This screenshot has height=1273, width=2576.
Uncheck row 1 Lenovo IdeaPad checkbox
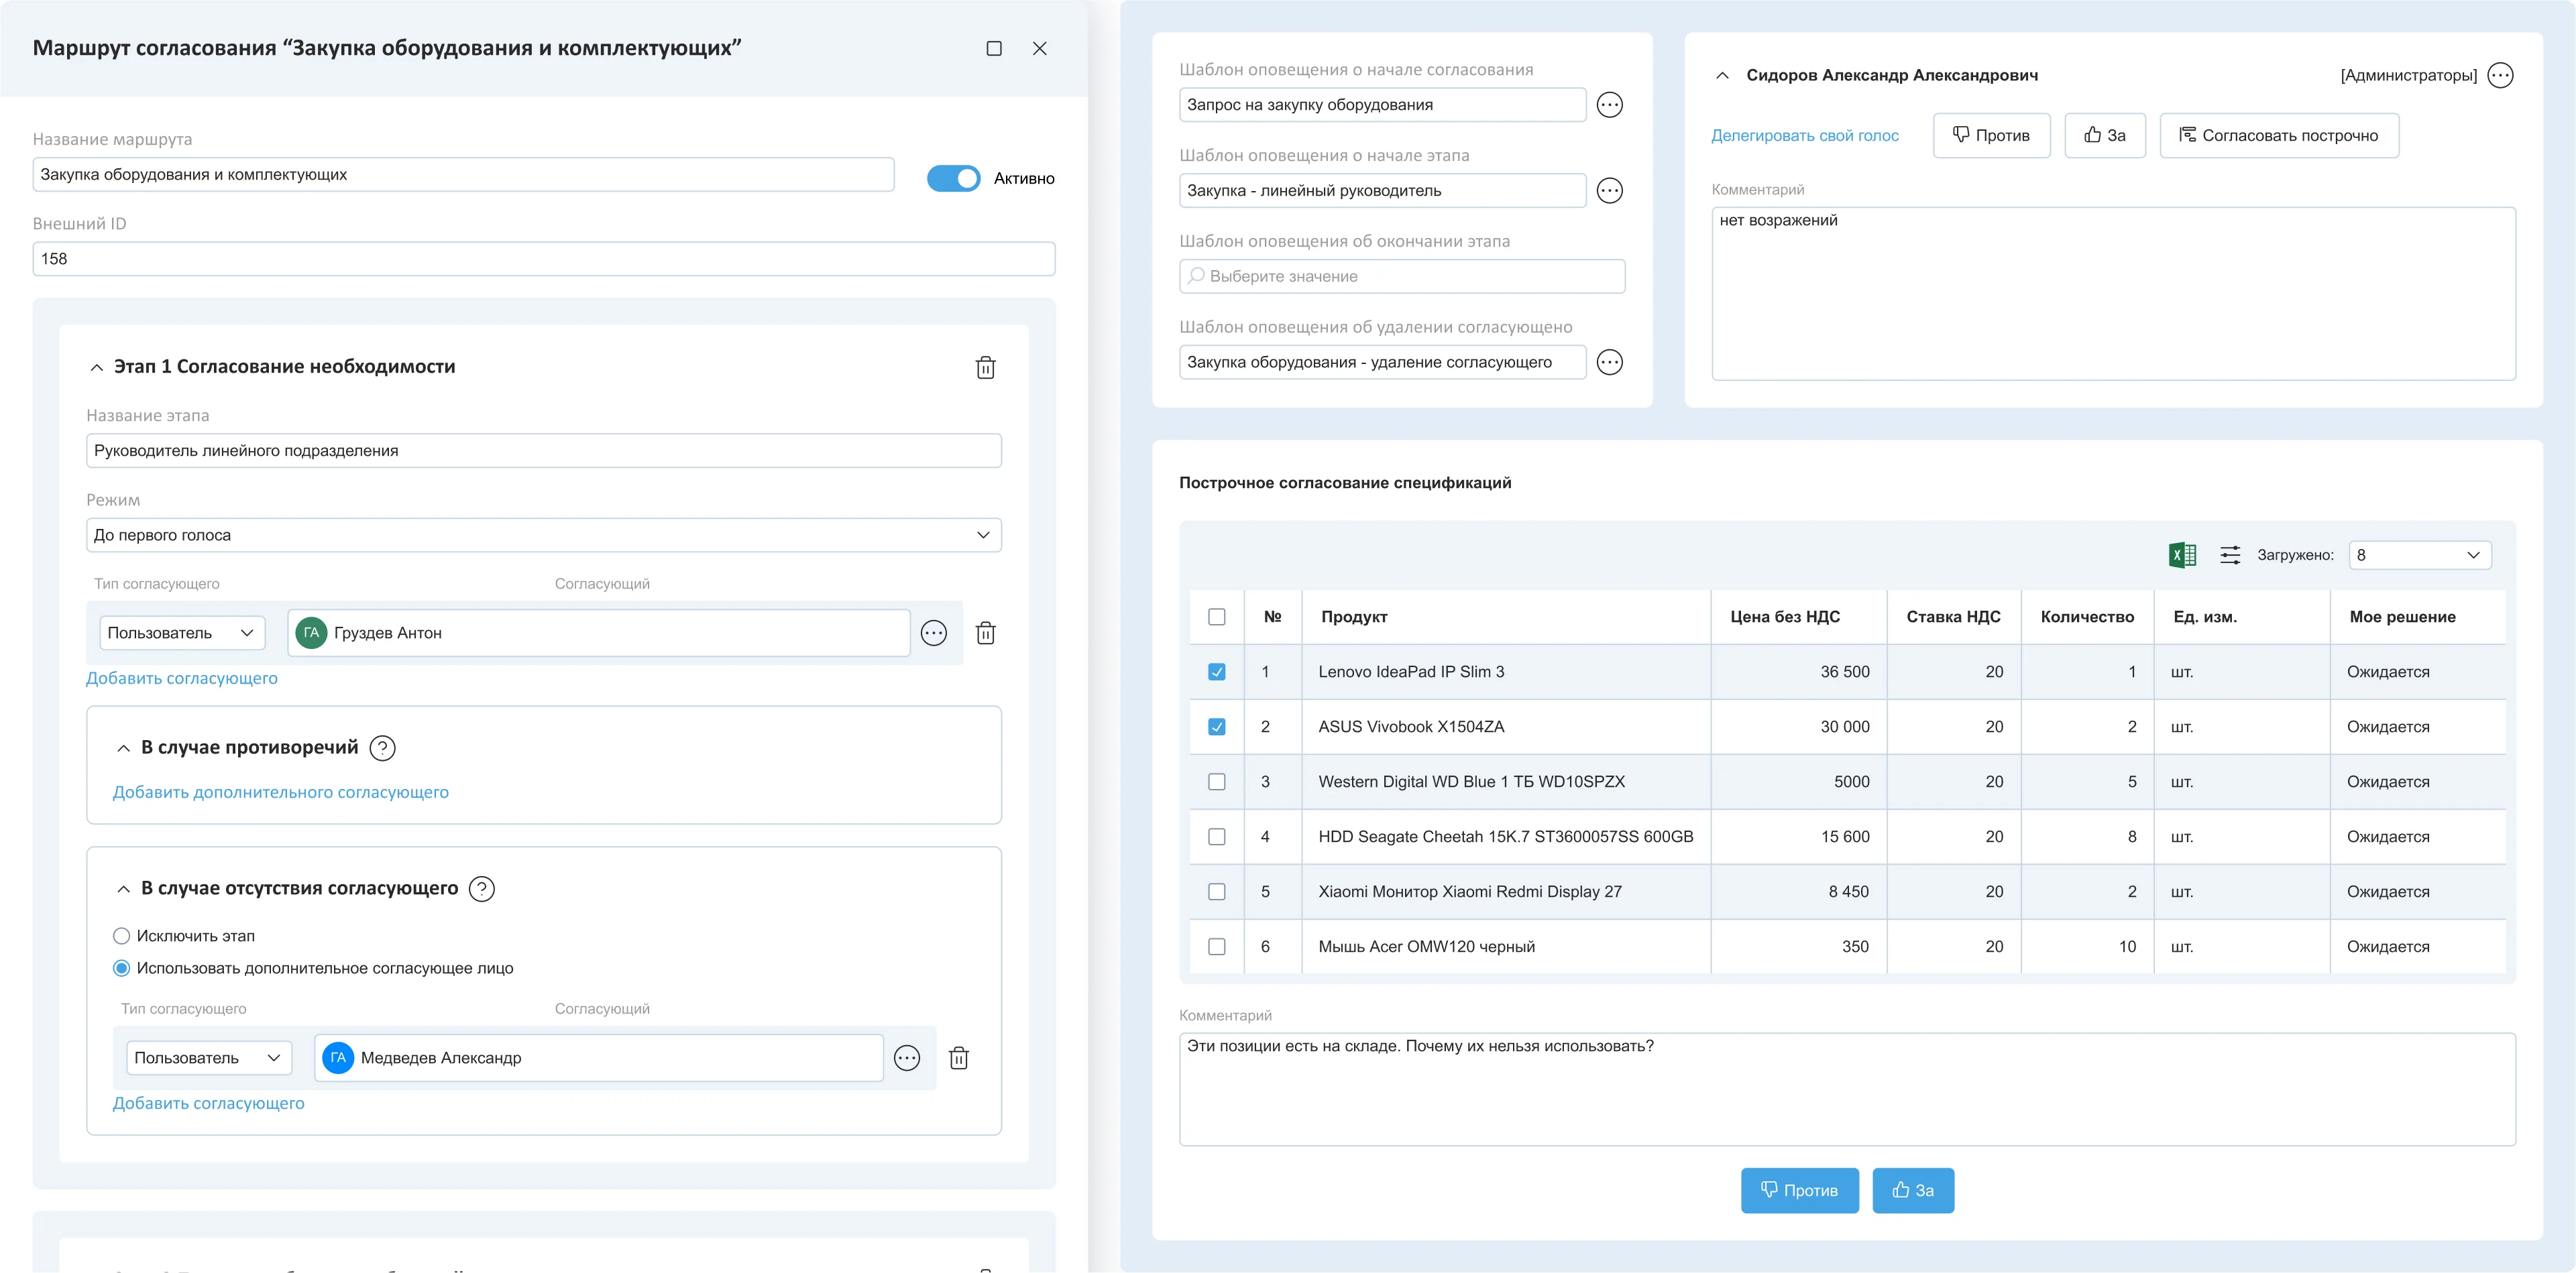pos(1216,672)
